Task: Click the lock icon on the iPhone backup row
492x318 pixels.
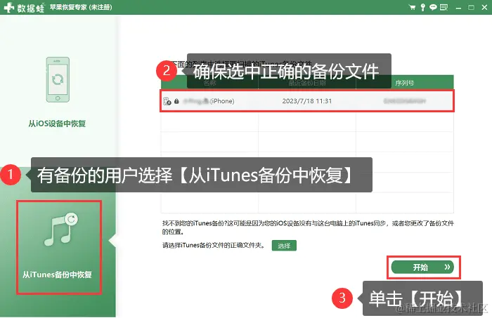Action: (x=176, y=101)
